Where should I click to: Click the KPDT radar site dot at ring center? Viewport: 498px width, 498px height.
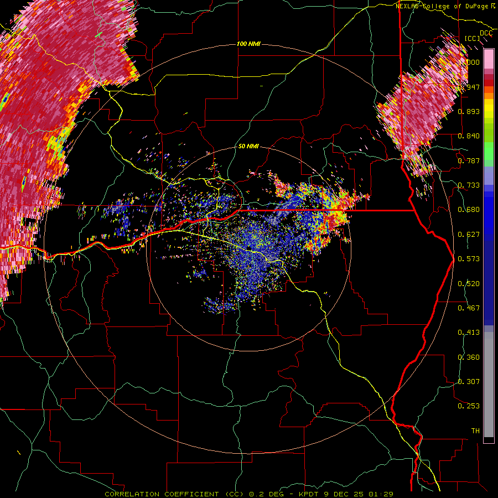click(249, 247)
